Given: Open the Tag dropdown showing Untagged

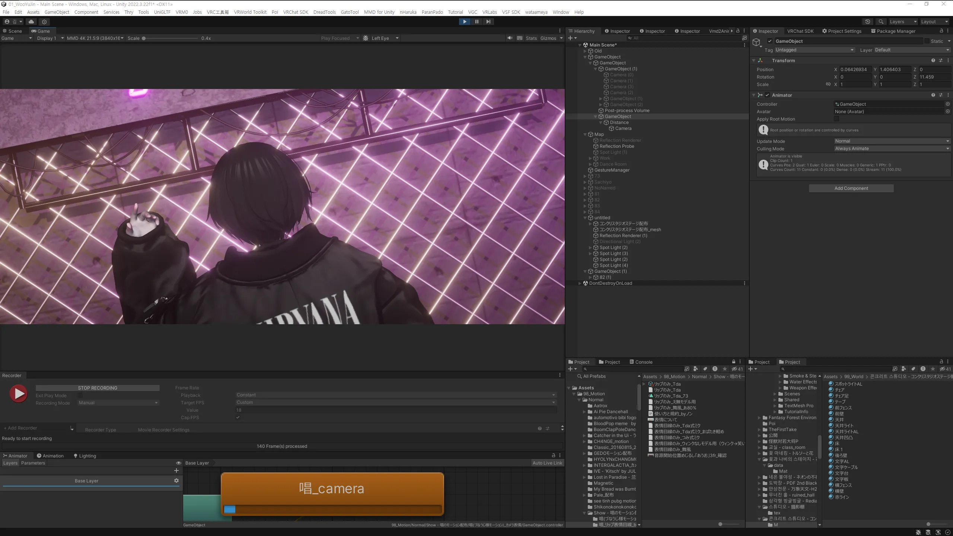Looking at the screenshot, I should point(815,50).
